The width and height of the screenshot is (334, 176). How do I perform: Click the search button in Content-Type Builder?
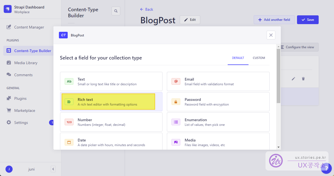tap(116, 11)
